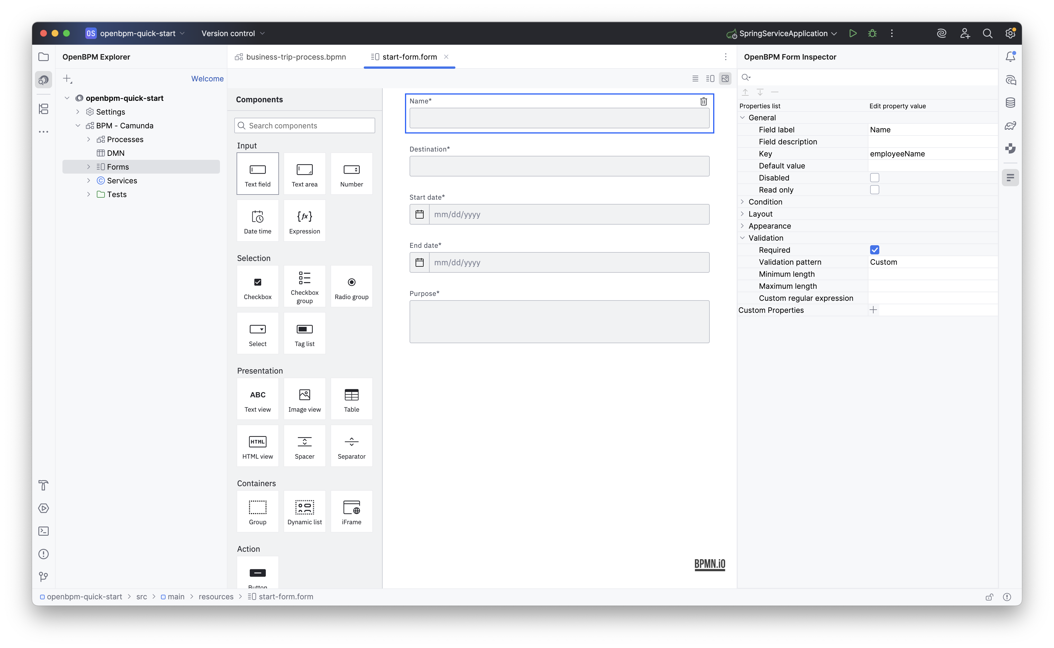Choose the Dynamic list container

304,512
